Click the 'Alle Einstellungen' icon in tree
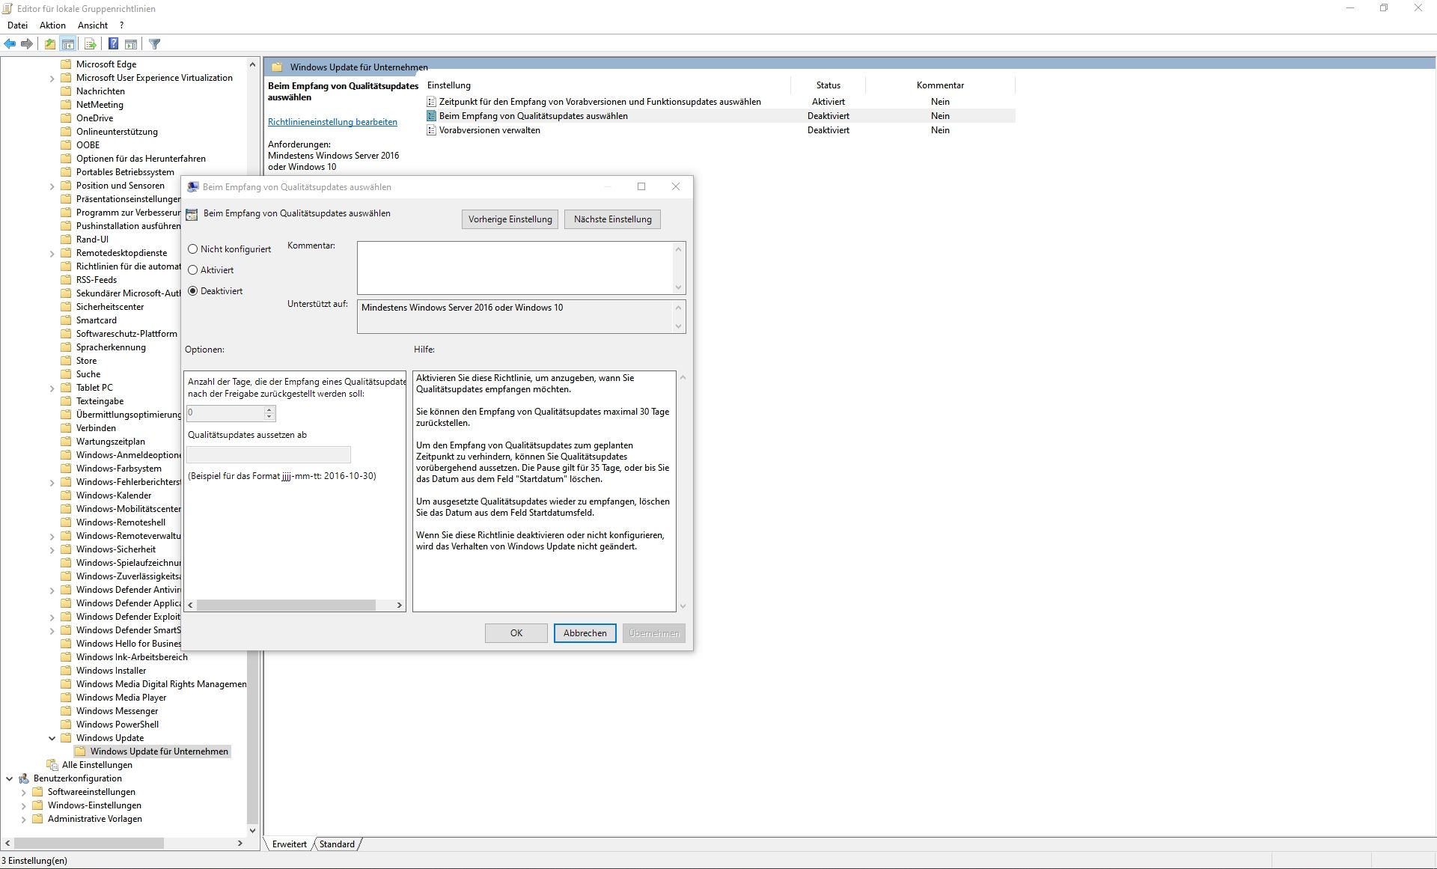The height and width of the screenshot is (869, 1437). click(52, 765)
